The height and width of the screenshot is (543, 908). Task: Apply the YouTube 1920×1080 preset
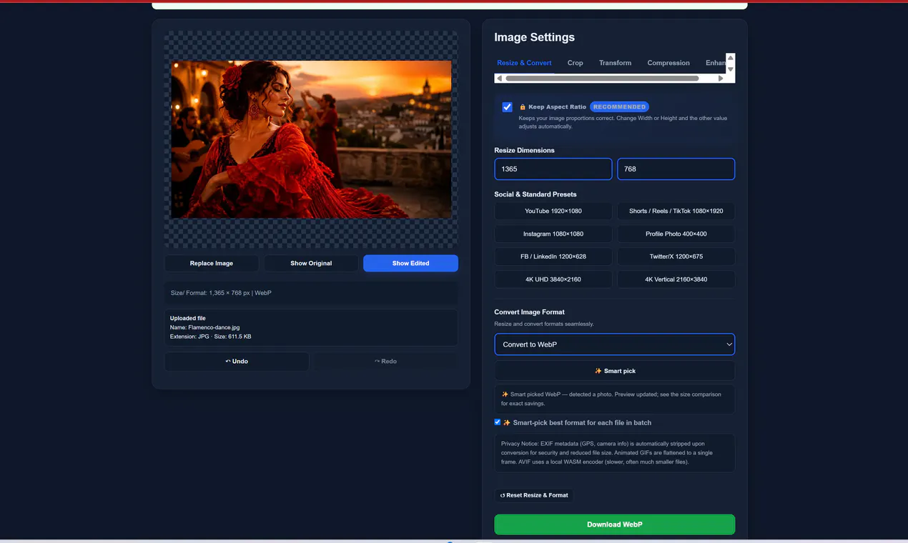pyautogui.click(x=553, y=211)
